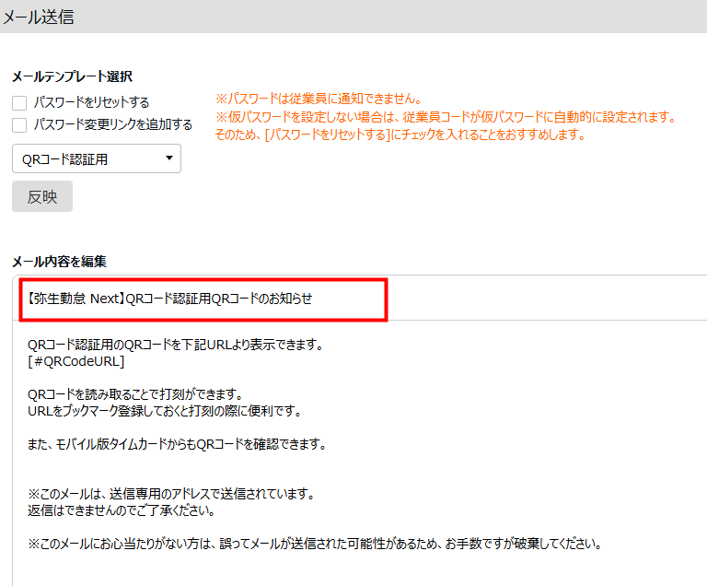Image resolution: width=707 pixels, height=586 pixels.
Task: Click the line URLをブックマーク登録しておくと打刻の際に便利です。
Action: coord(165,411)
